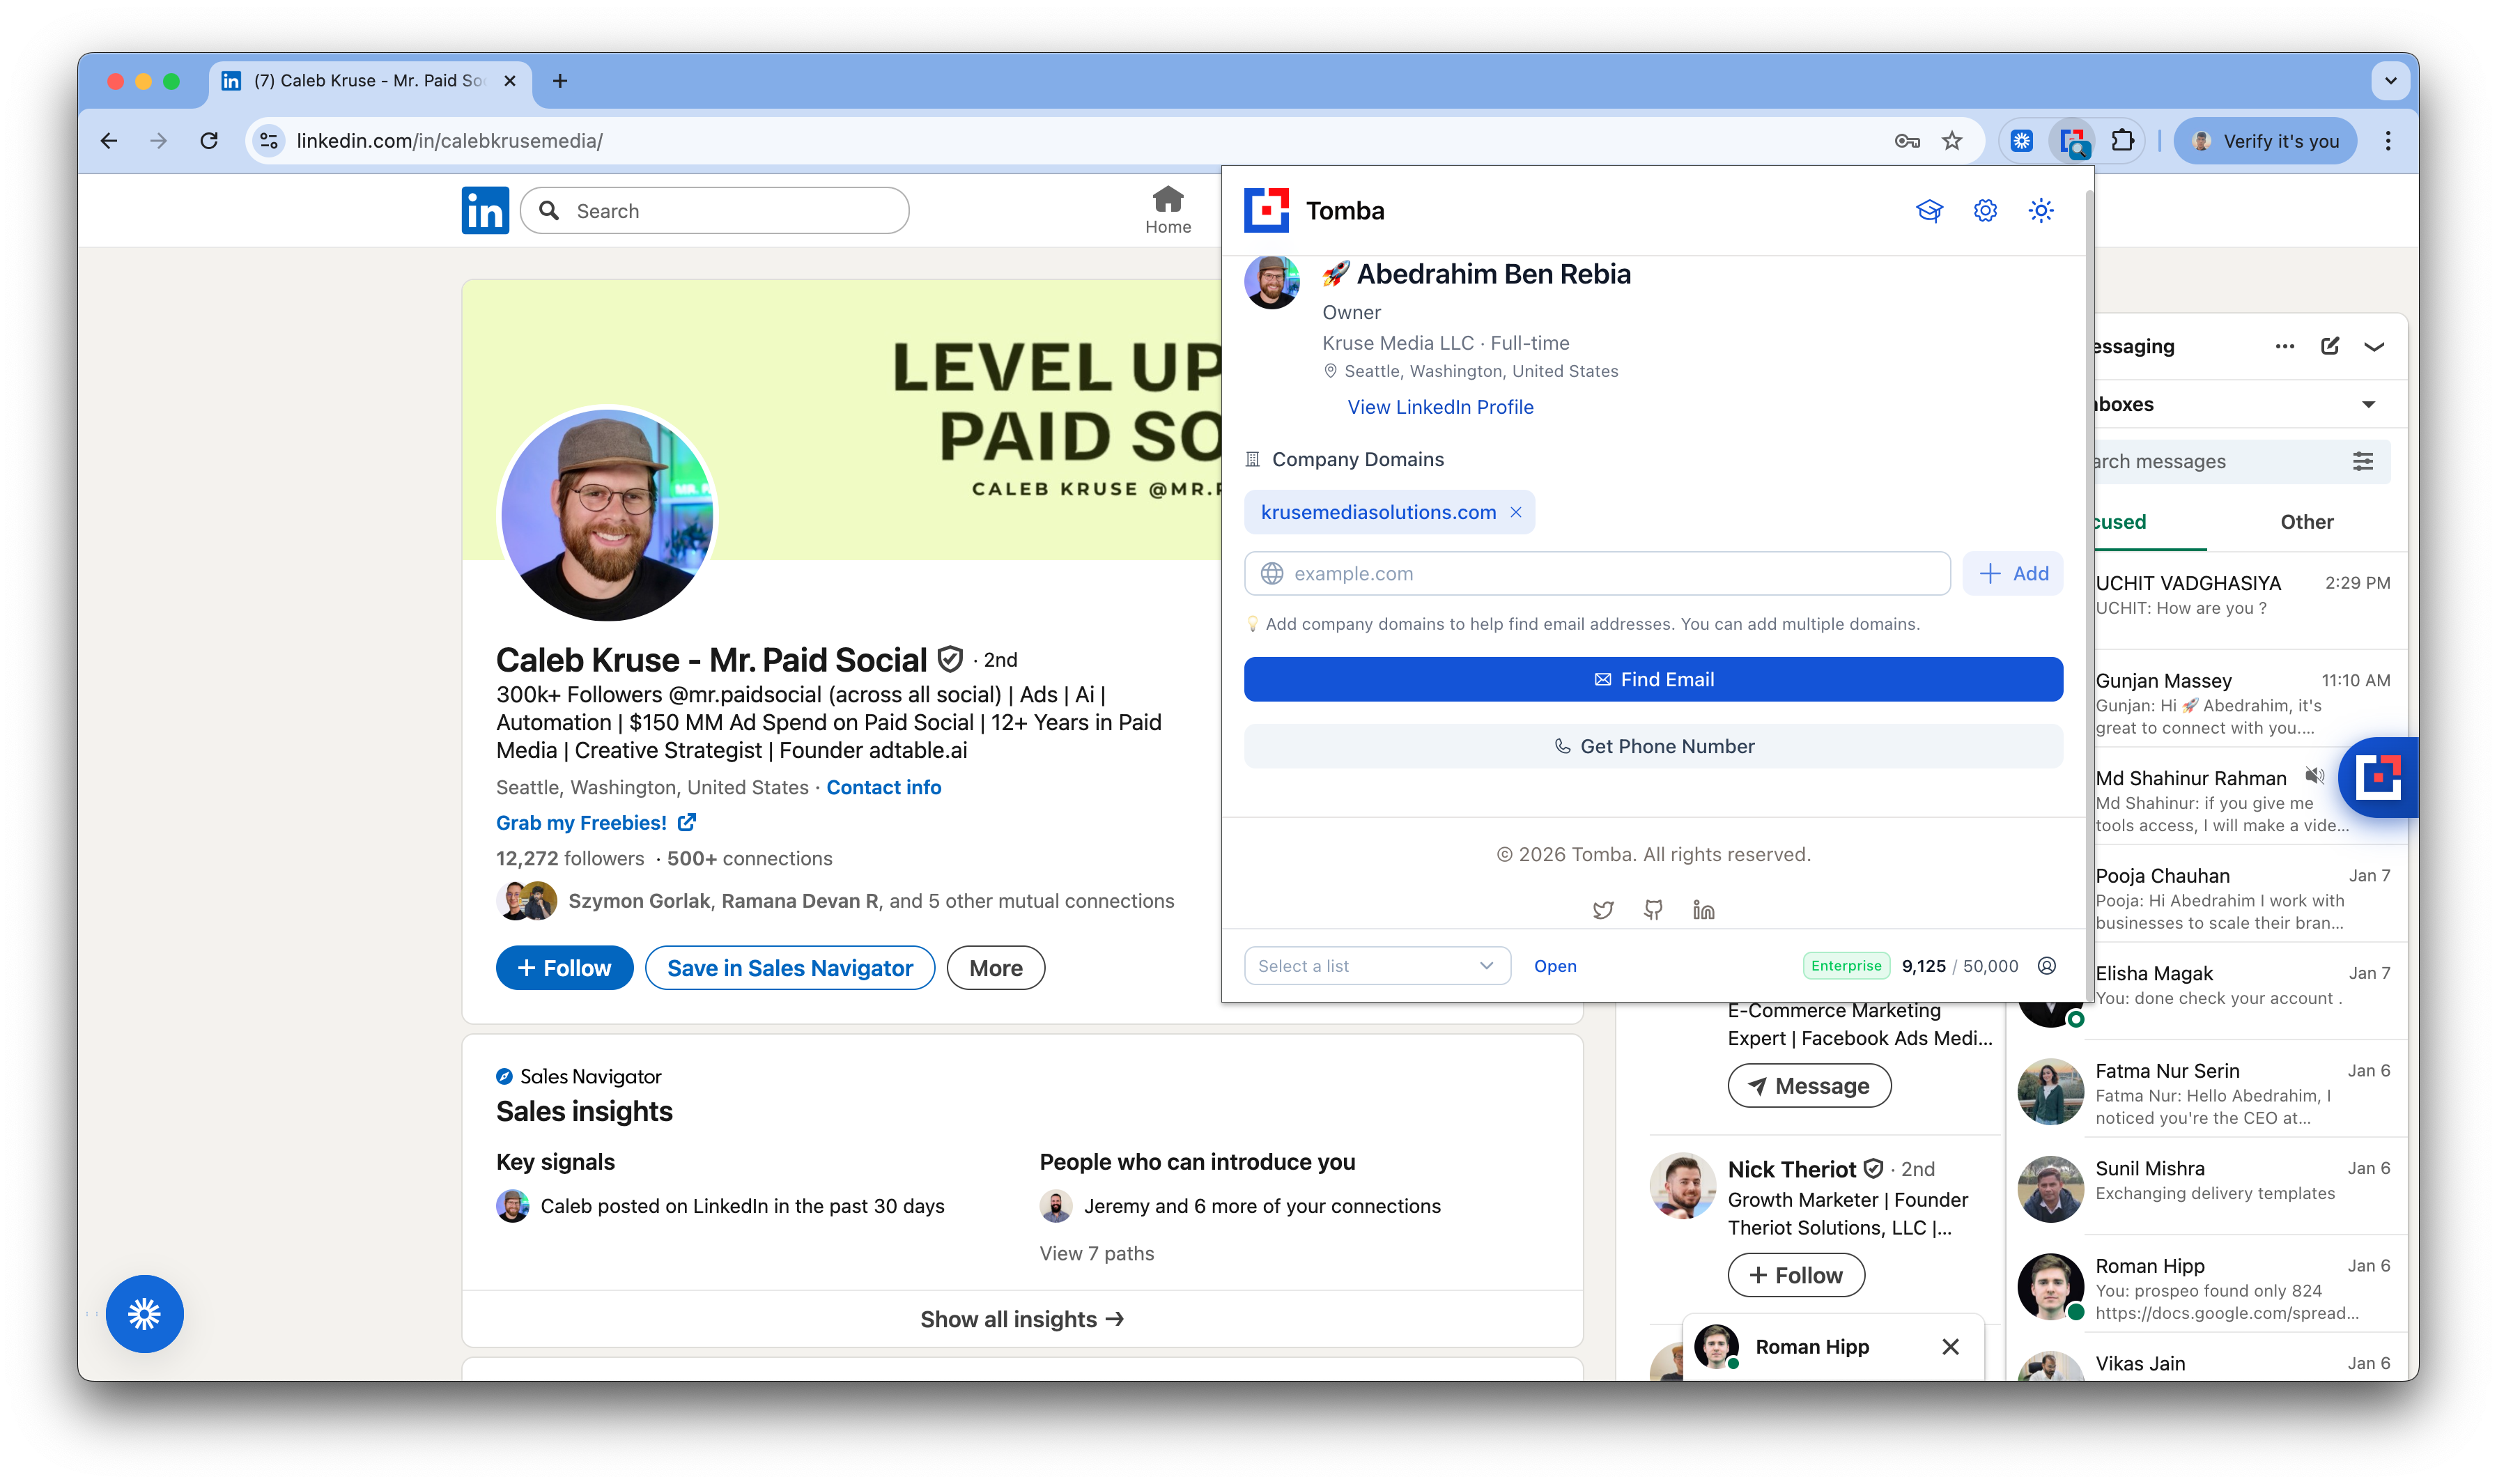This screenshot has width=2497, height=1484.
Task: Toggle Tomba light/dark theme sun icon
Action: pos(2040,211)
